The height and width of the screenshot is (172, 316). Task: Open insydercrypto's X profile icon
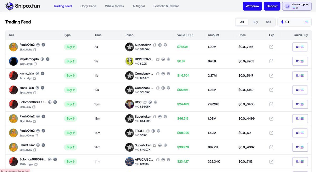[x=47, y=59]
